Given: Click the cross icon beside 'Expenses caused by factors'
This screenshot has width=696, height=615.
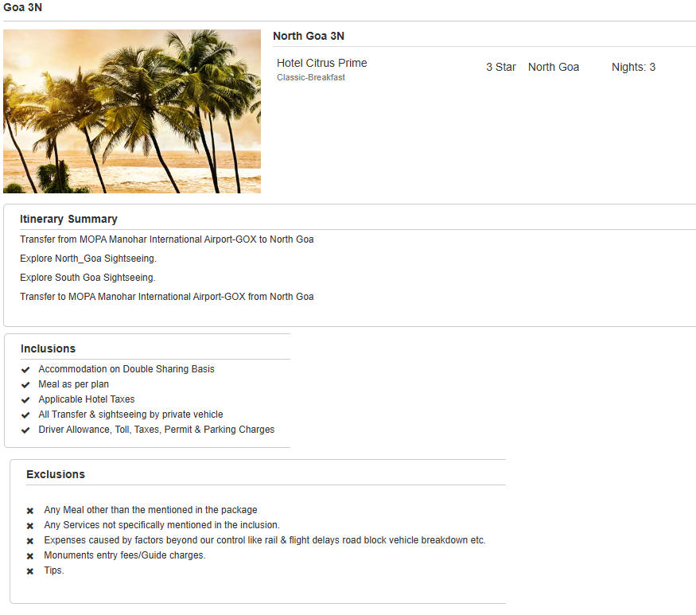Looking at the screenshot, I should point(30,541).
